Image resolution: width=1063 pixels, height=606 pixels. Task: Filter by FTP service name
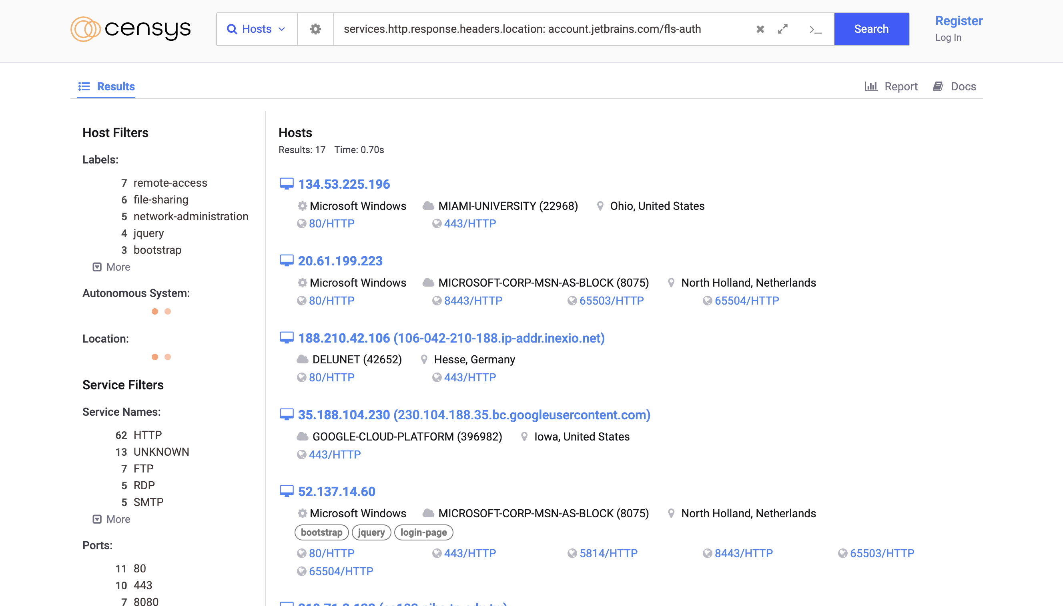coord(143,469)
